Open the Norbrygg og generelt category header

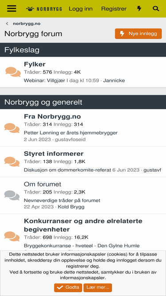[43, 102]
